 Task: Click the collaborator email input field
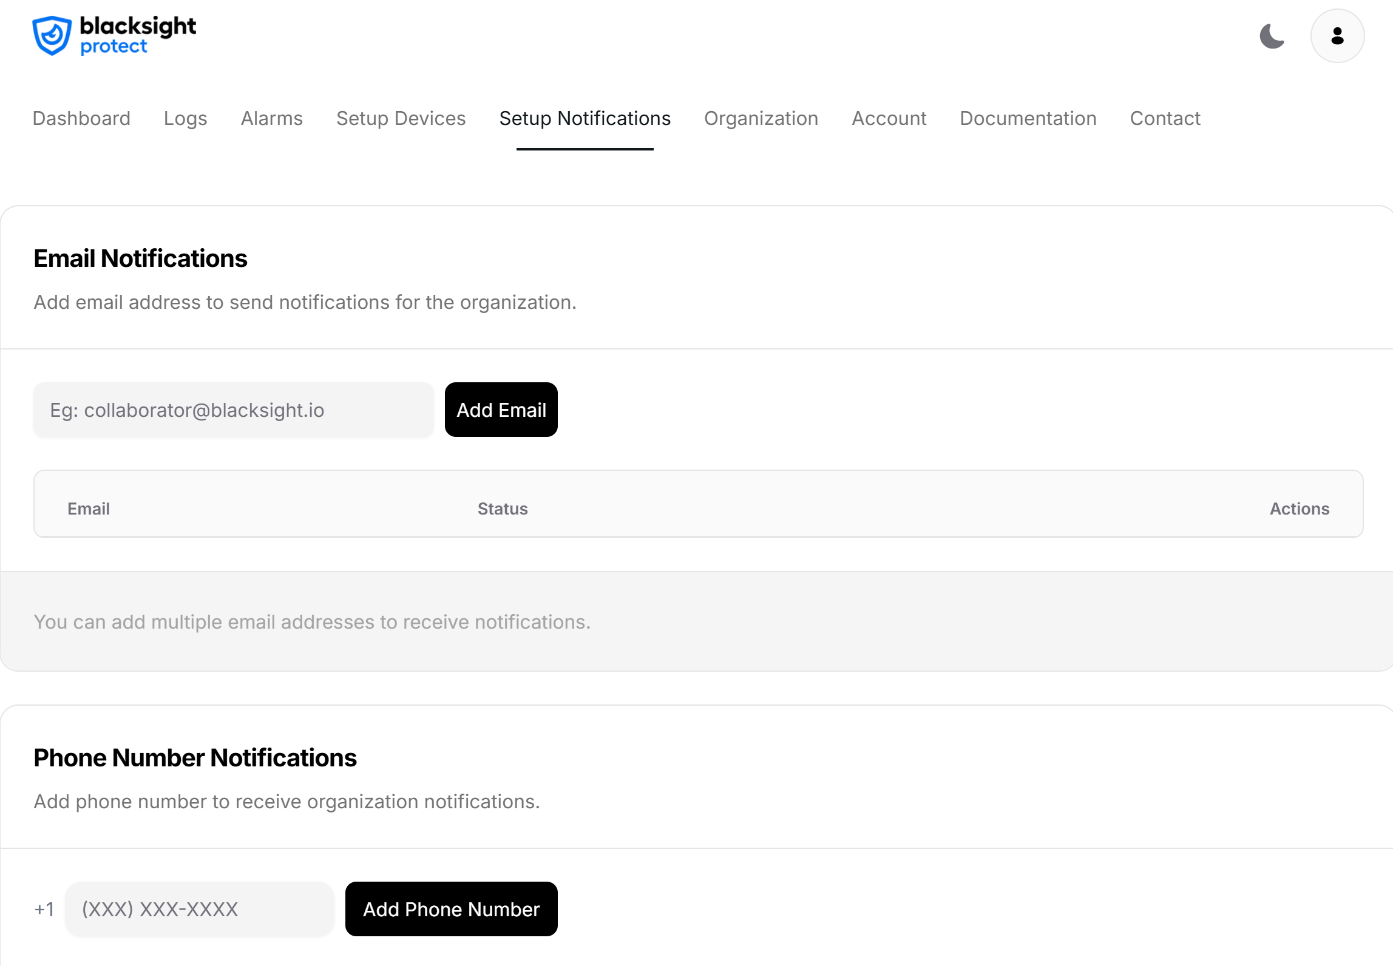click(x=234, y=410)
